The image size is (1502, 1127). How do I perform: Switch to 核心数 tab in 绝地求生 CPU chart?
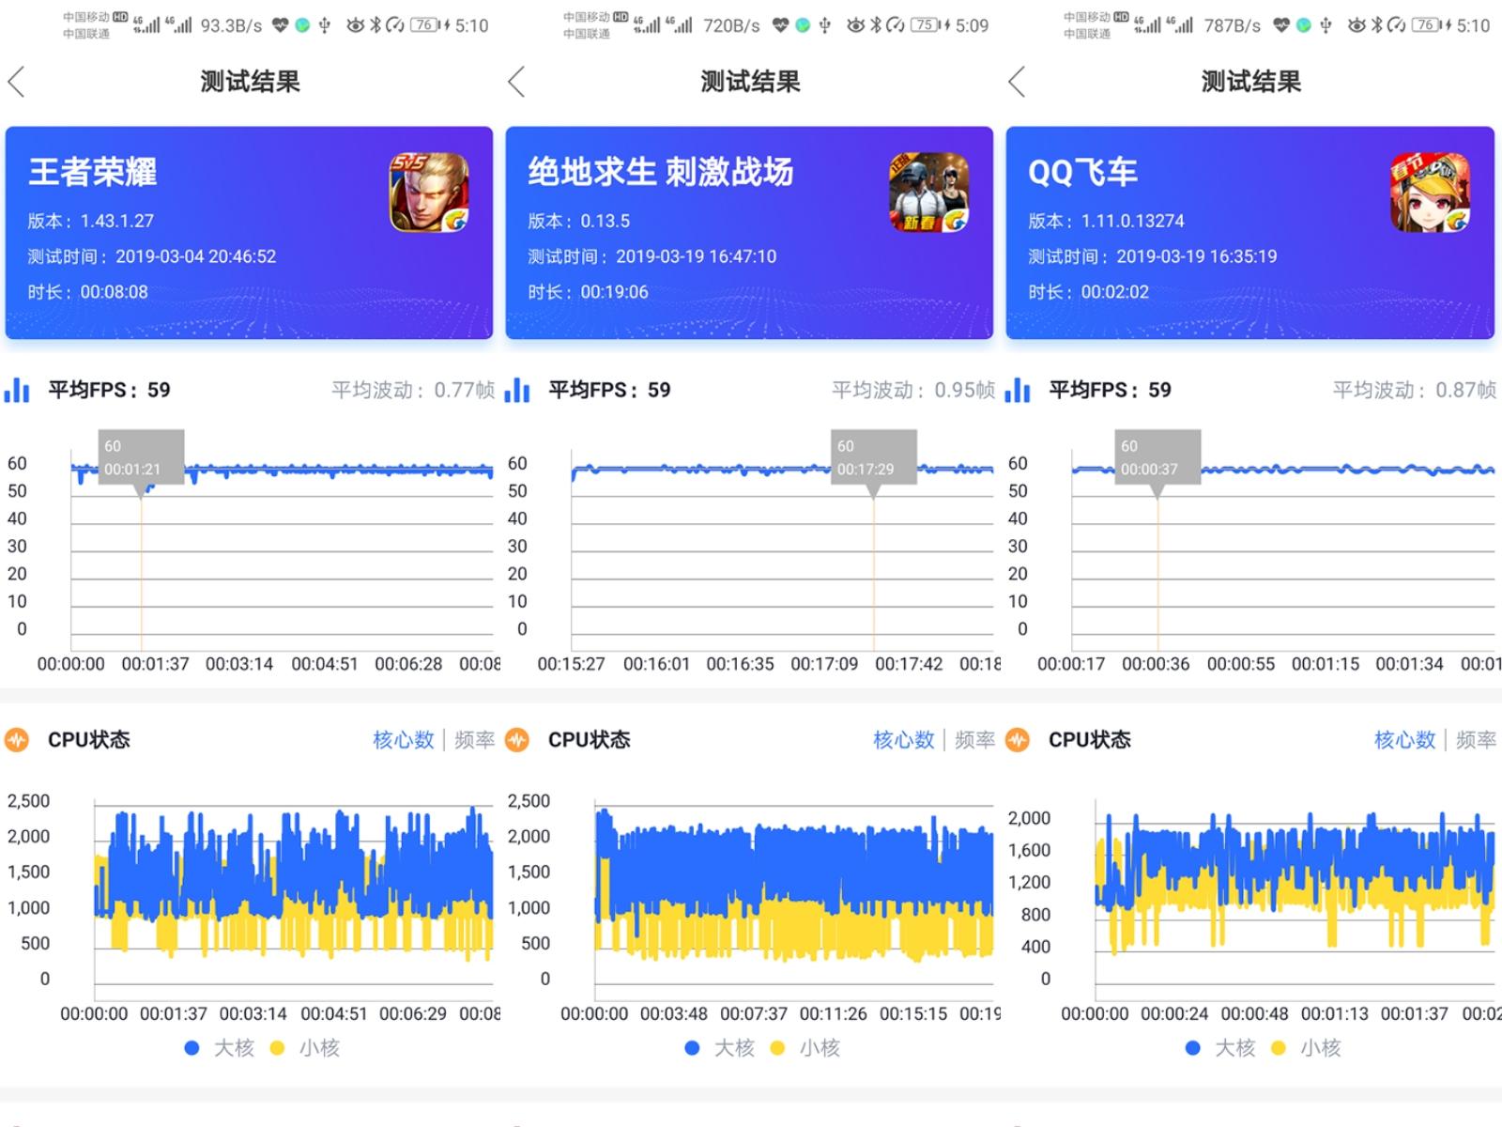pos(904,740)
